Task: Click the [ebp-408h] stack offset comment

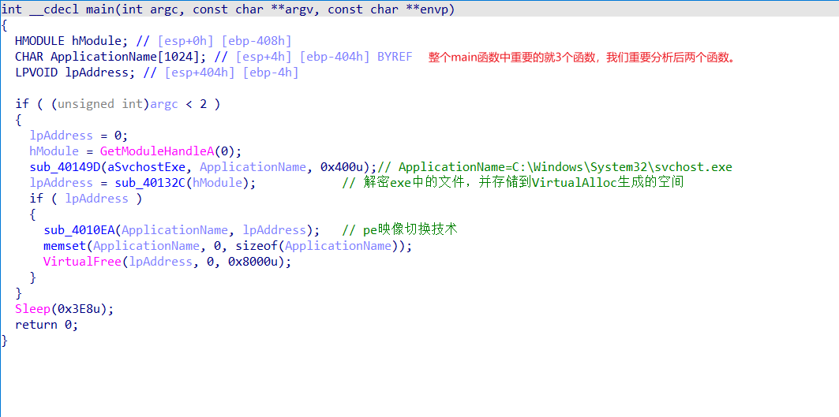Action: tap(257, 41)
